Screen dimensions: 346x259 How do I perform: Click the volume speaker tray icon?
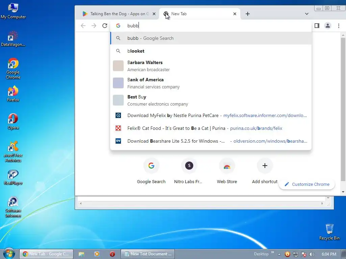[312, 254]
